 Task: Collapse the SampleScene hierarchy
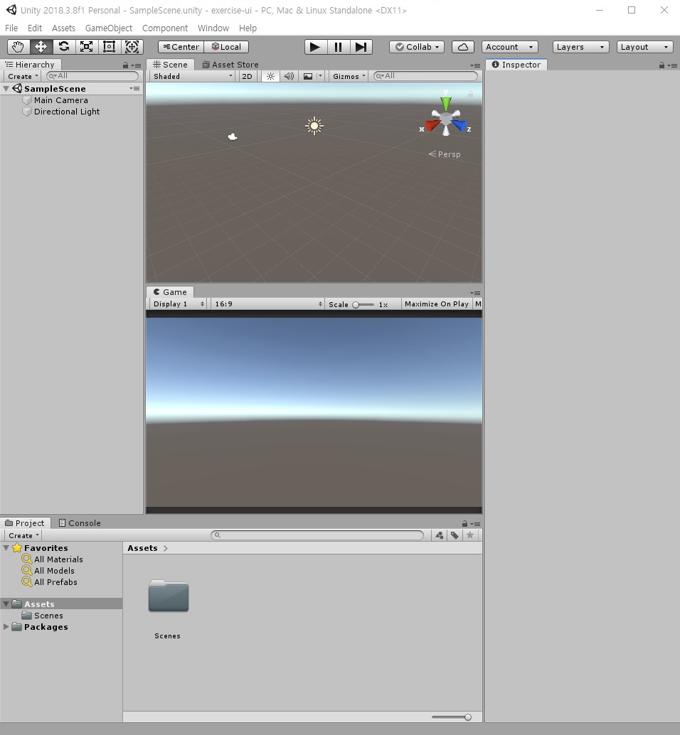[x=6, y=89]
